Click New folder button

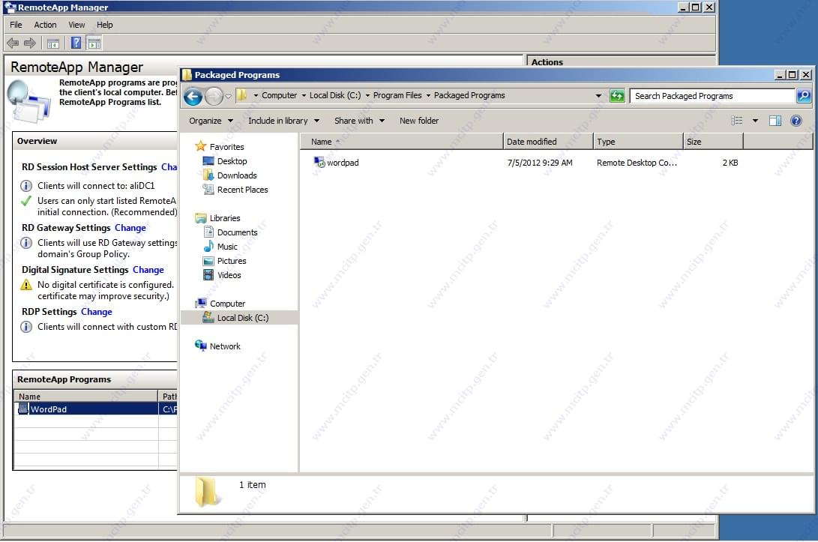tap(419, 121)
